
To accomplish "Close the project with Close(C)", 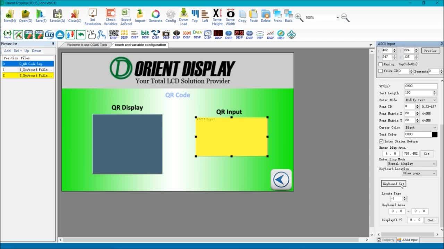I will (x=75, y=16).
